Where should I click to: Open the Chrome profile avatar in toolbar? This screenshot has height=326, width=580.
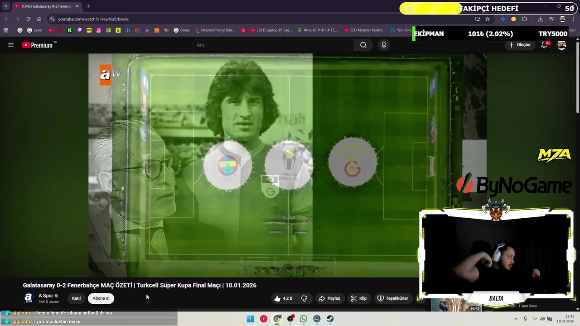[563, 19]
